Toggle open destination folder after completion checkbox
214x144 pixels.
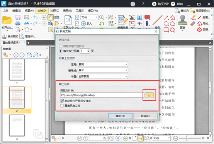coord(62,101)
